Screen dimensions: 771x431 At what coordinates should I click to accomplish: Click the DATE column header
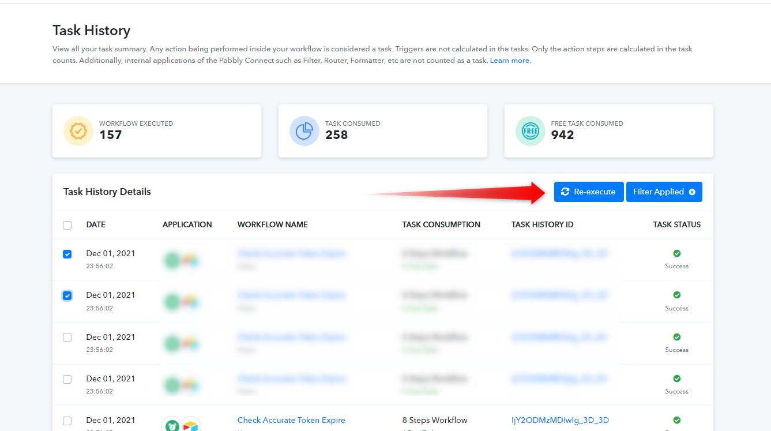pyautogui.click(x=96, y=224)
